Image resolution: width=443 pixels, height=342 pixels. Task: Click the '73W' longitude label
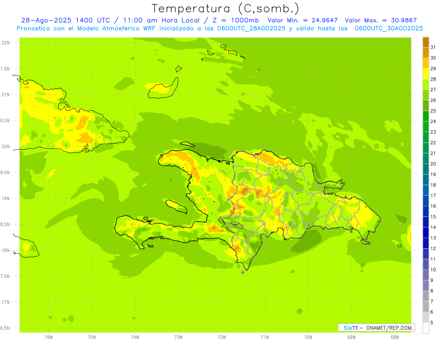[178, 337]
